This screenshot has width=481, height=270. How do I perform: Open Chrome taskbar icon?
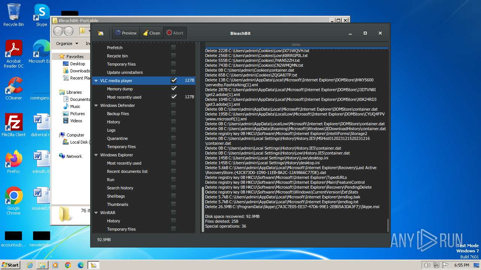click(68, 265)
